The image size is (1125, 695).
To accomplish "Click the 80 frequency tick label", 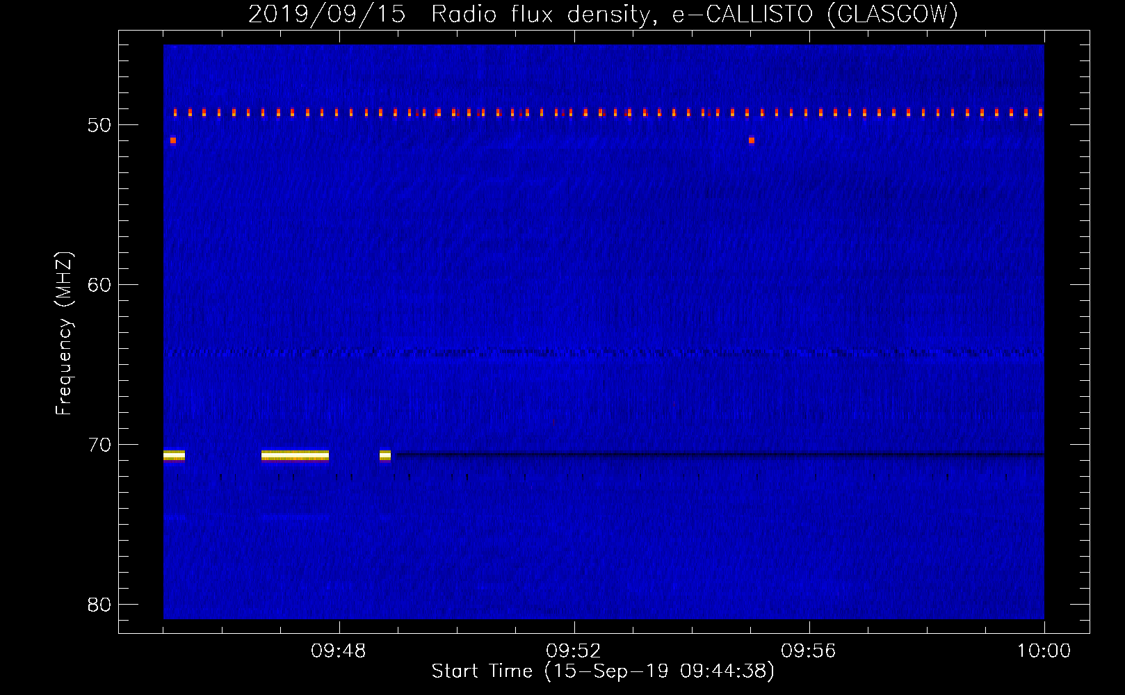I will tap(99, 605).
